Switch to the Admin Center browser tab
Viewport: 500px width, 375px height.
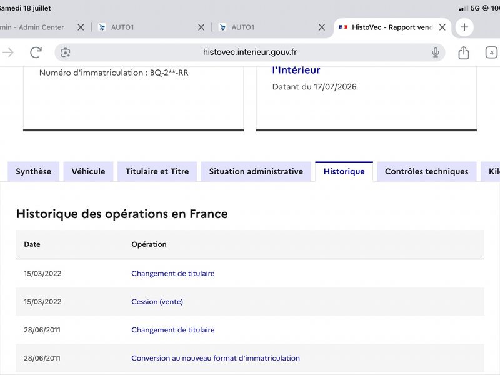[x=32, y=27]
